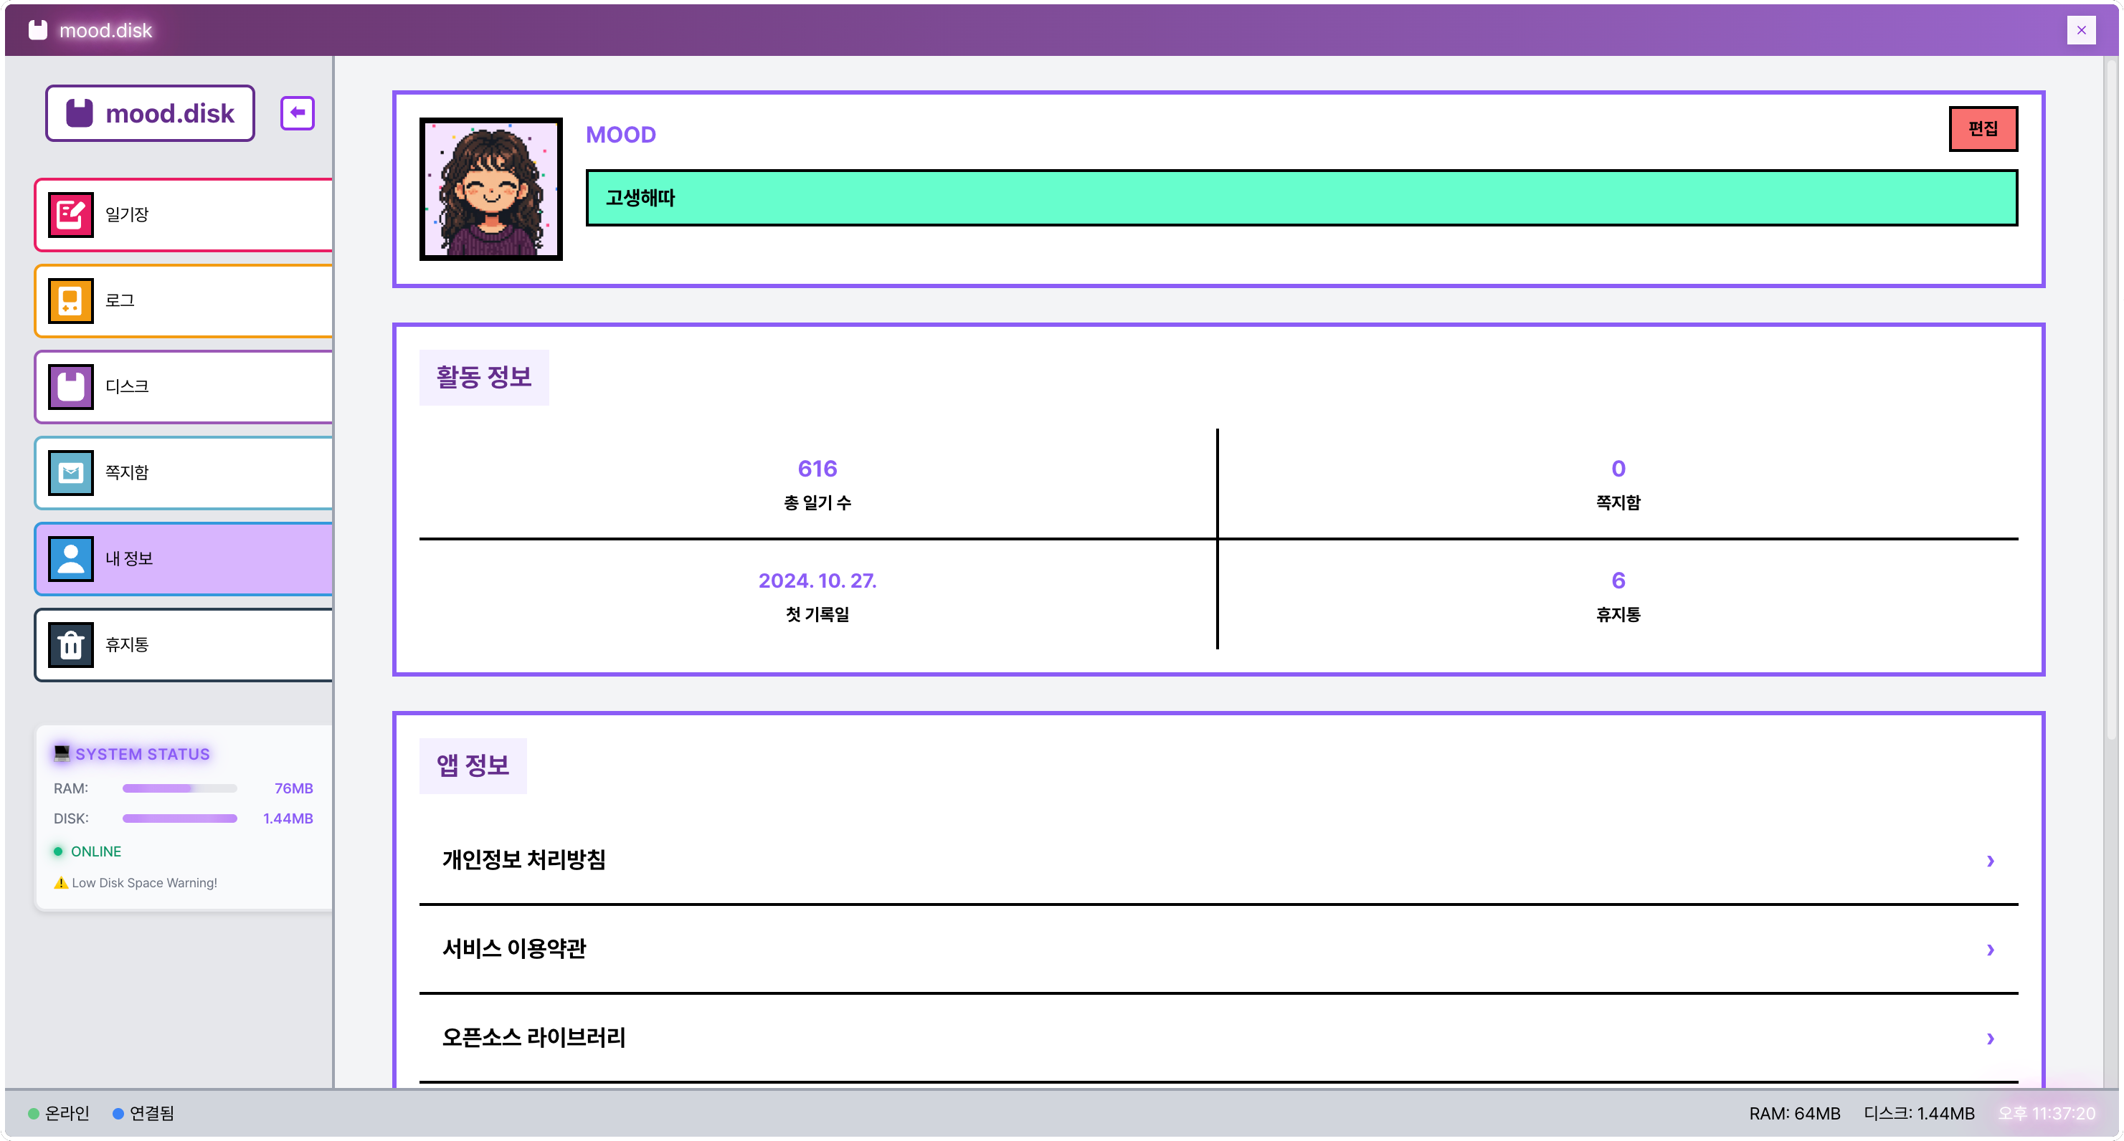Image resolution: width=2124 pixels, height=1141 pixels.
Task: Click the blue 연결됨 indicator in status bar
Action: (x=118, y=1114)
